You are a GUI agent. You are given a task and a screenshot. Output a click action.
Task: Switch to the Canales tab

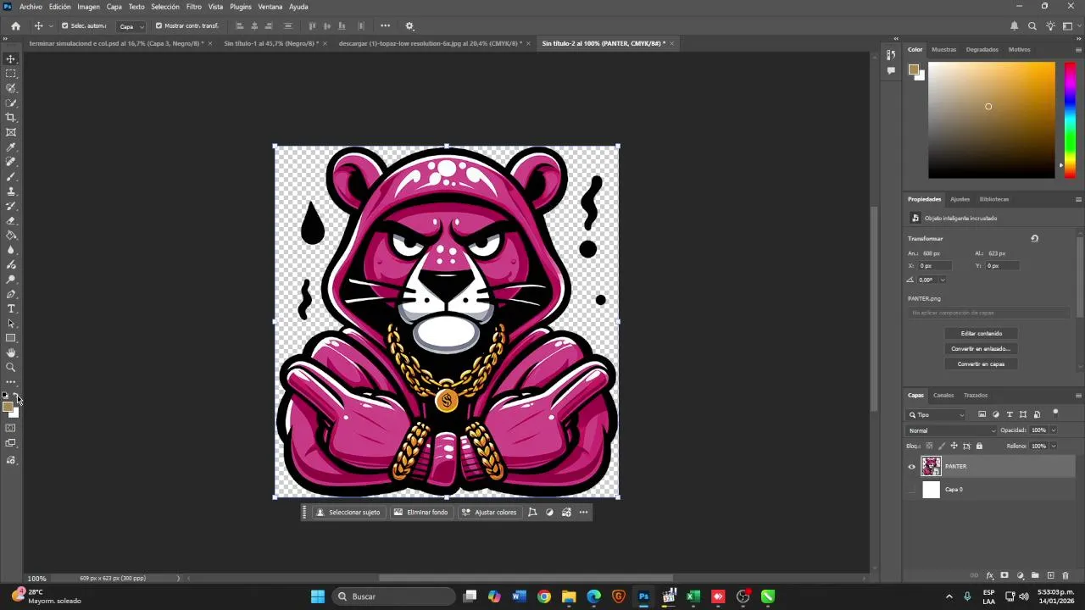pyautogui.click(x=943, y=395)
